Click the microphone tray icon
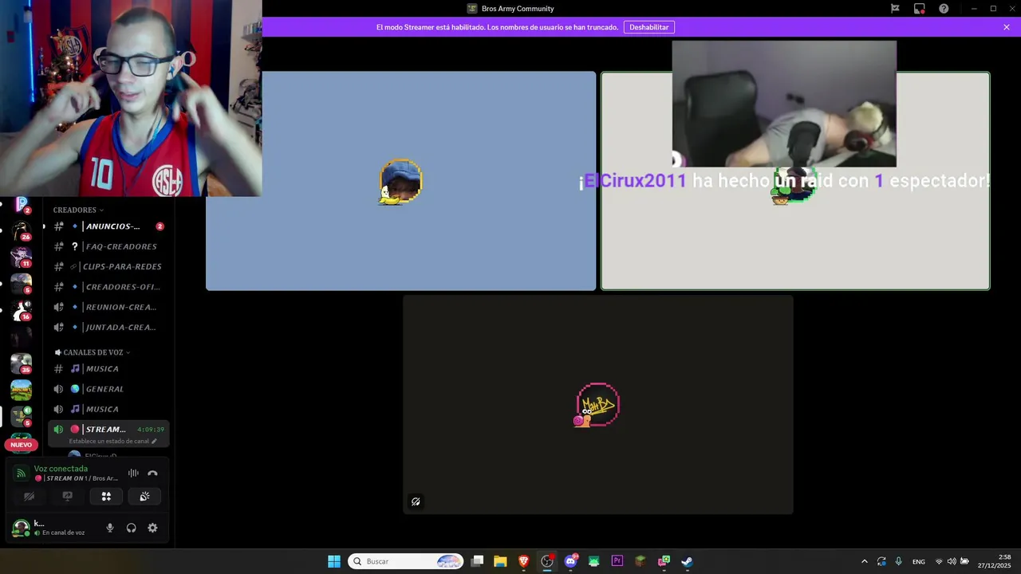This screenshot has height=574, width=1021. [x=899, y=561]
